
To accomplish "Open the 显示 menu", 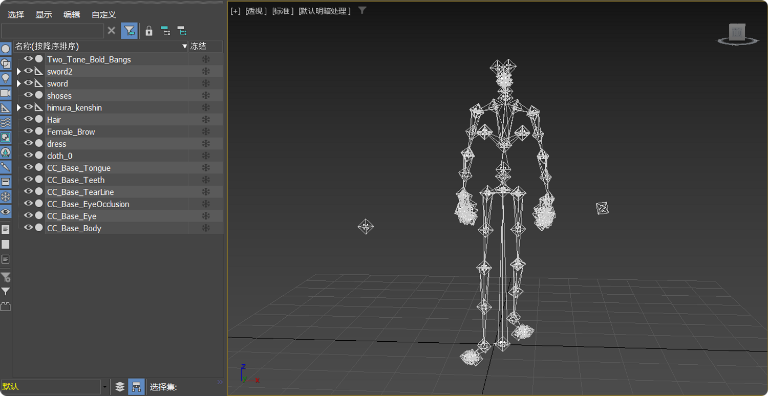I will click(44, 14).
